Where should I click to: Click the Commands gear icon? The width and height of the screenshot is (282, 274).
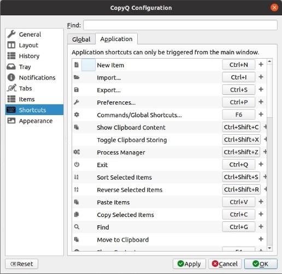click(77, 115)
